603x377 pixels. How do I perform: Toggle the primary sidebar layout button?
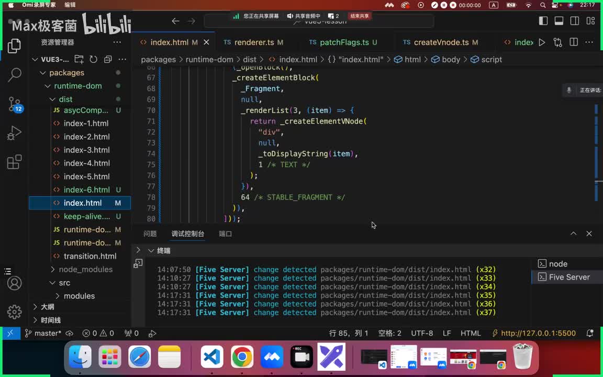click(543, 21)
